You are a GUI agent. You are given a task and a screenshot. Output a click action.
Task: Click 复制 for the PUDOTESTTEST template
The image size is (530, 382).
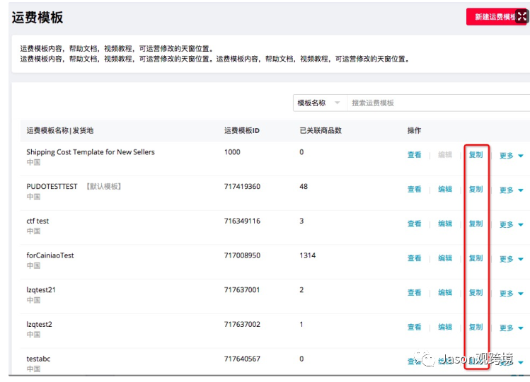(476, 190)
